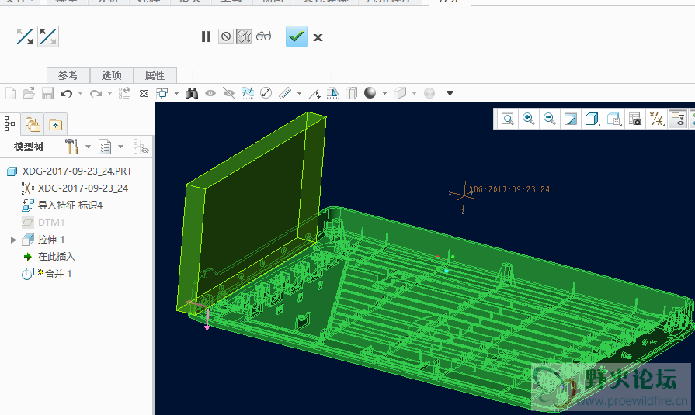Image resolution: width=695 pixels, height=415 pixels.
Task: Open the redo history dropdown arrow
Action: coord(109,93)
